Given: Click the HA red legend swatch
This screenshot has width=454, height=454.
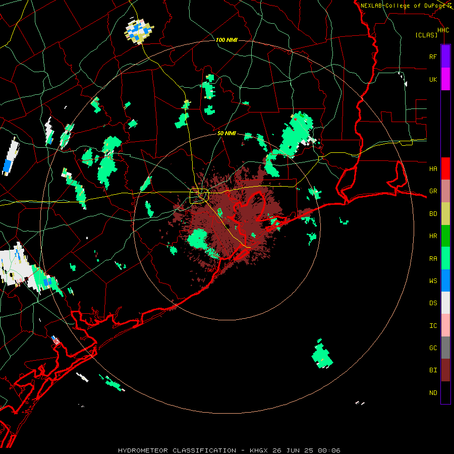Looking at the screenshot, I should [x=445, y=168].
